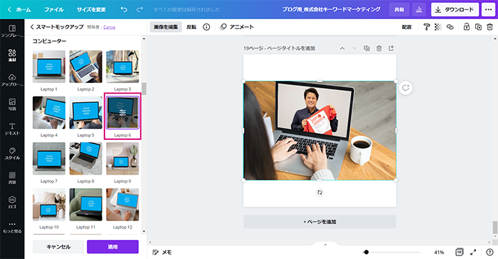498x259 pixels.
Task: Click the link chain icon
Action: [x=450, y=27]
